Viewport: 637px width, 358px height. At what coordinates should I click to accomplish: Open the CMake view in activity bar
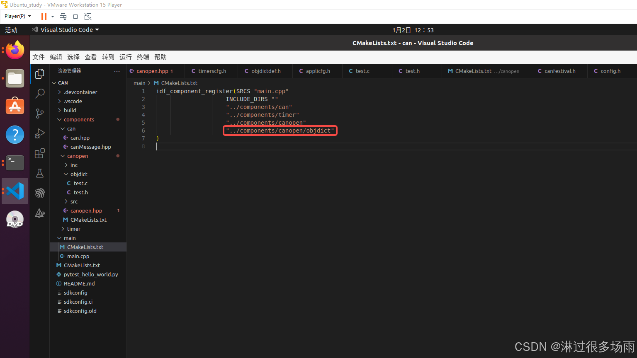pos(40,213)
